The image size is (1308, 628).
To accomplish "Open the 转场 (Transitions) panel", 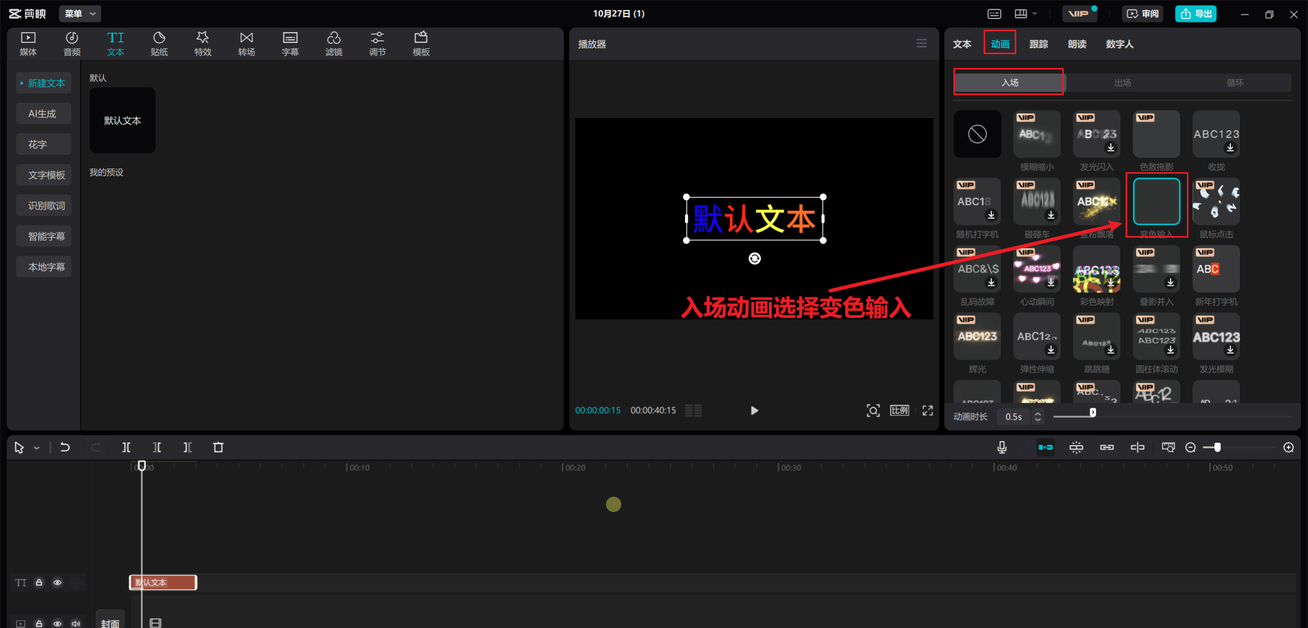I will [246, 43].
